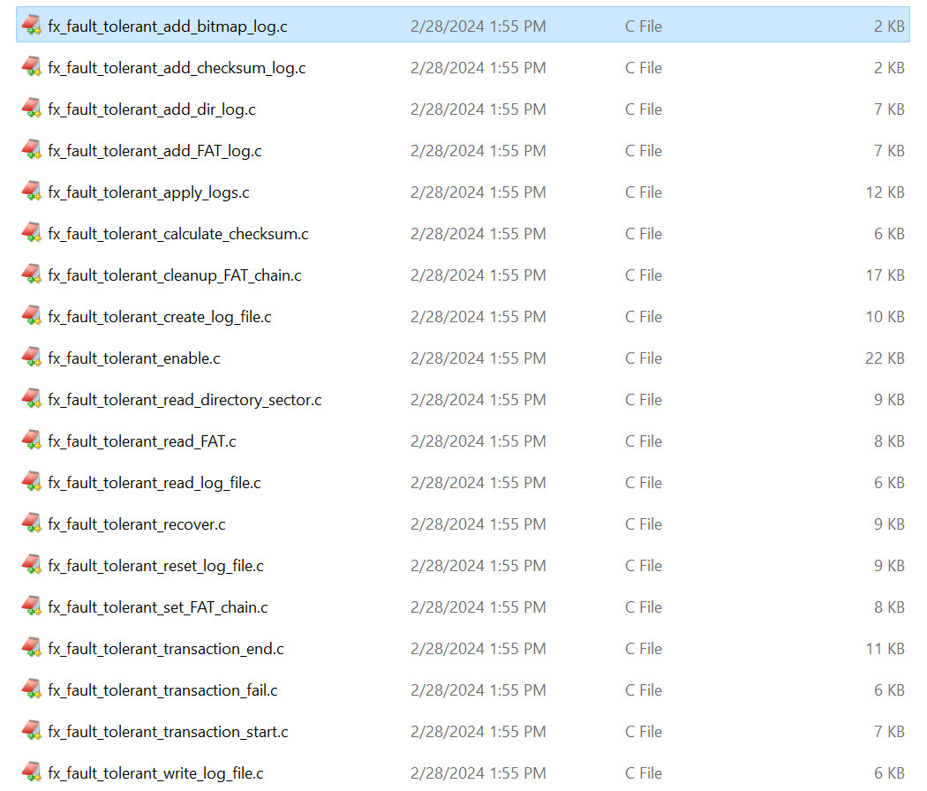Click the icon of fx_fault_tolerant_apply_logs.c

[31, 191]
